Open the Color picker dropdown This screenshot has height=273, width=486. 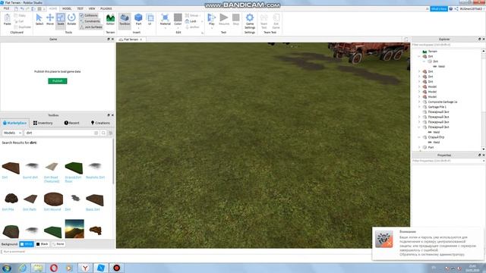178,28
